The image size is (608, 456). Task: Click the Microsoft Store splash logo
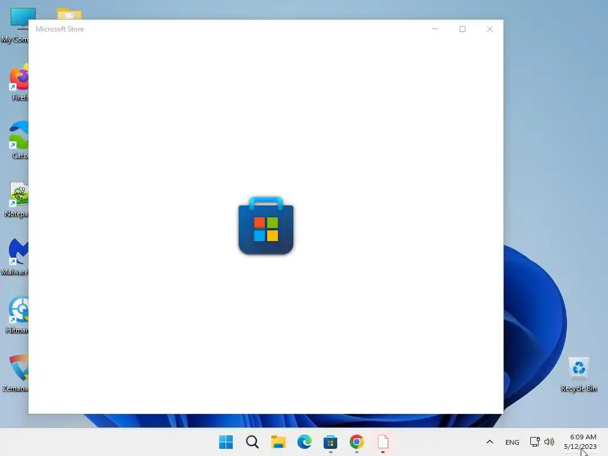click(x=265, y=226)
